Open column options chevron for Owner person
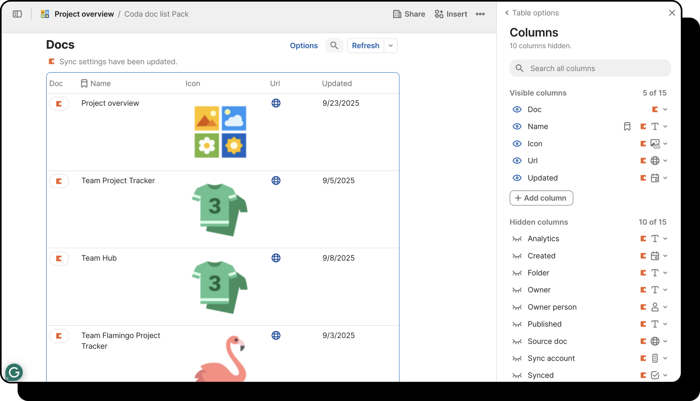 click(665, 307)
